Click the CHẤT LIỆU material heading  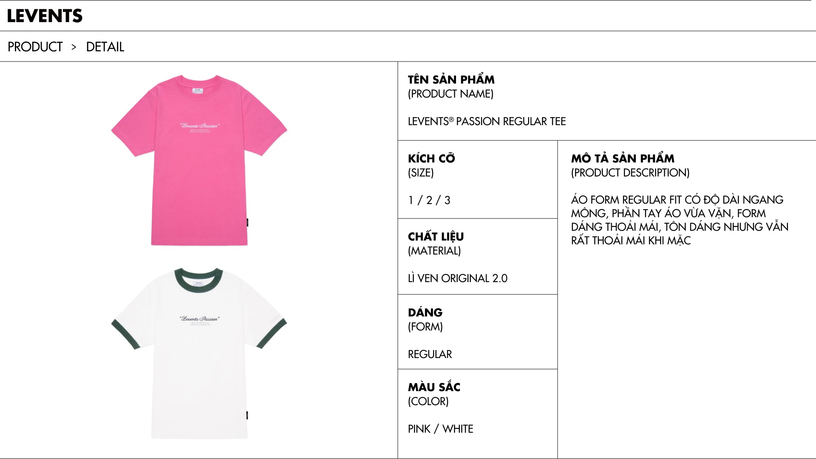(436, 236)
